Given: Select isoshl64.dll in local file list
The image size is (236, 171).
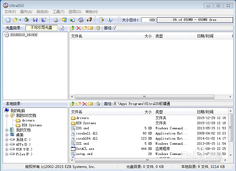Looking at the screenshot, I should [x=87, y=138].
